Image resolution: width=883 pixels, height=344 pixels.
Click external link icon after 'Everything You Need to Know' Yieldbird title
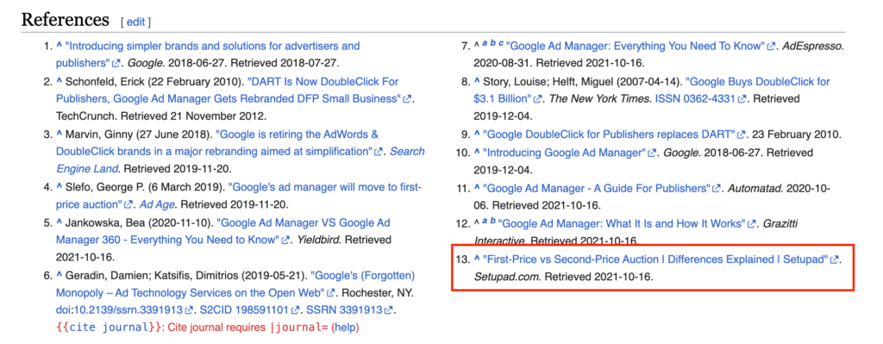[286, 241]
